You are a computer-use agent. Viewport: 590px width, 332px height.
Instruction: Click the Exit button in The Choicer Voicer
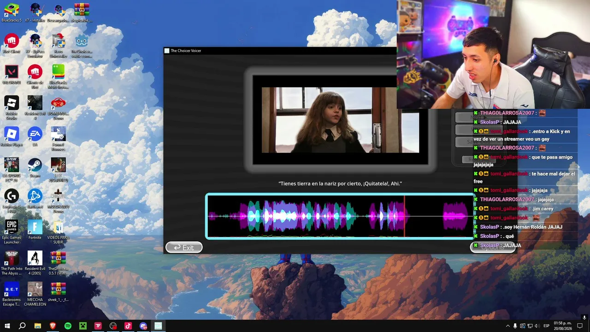[184, 248]
